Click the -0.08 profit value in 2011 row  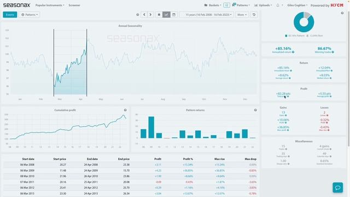tap(158, 182)
